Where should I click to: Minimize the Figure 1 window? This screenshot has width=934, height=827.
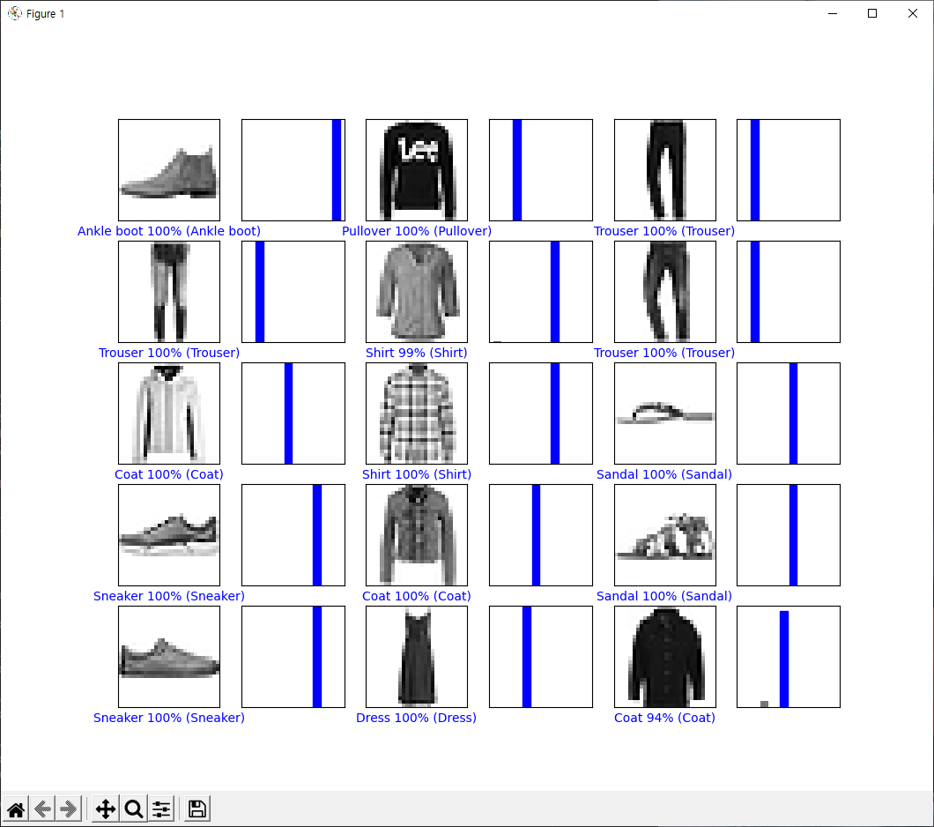point(833,13)
